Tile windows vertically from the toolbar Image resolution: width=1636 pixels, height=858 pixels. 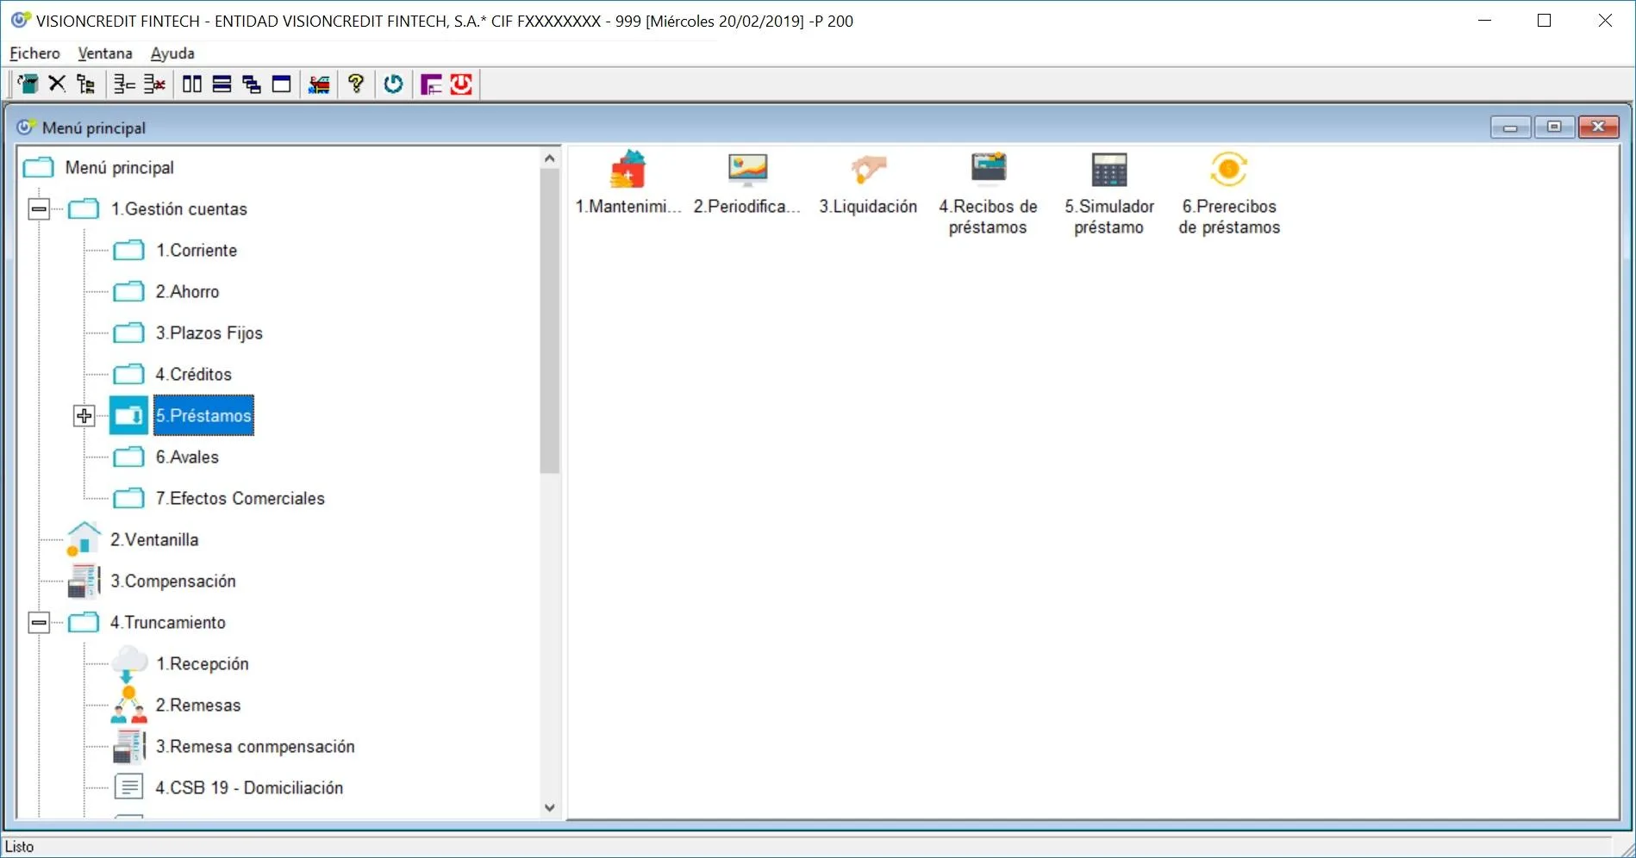[192, 84]
